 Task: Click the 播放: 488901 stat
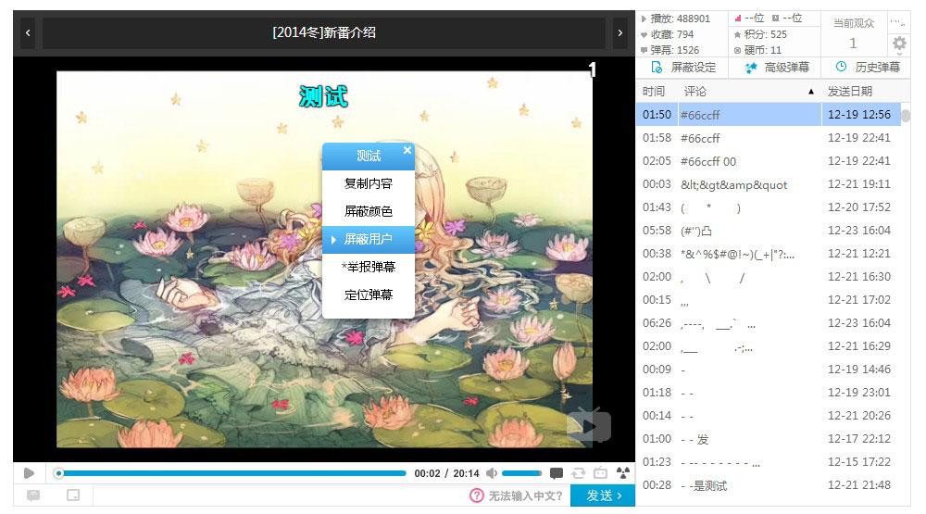point(676,19)
